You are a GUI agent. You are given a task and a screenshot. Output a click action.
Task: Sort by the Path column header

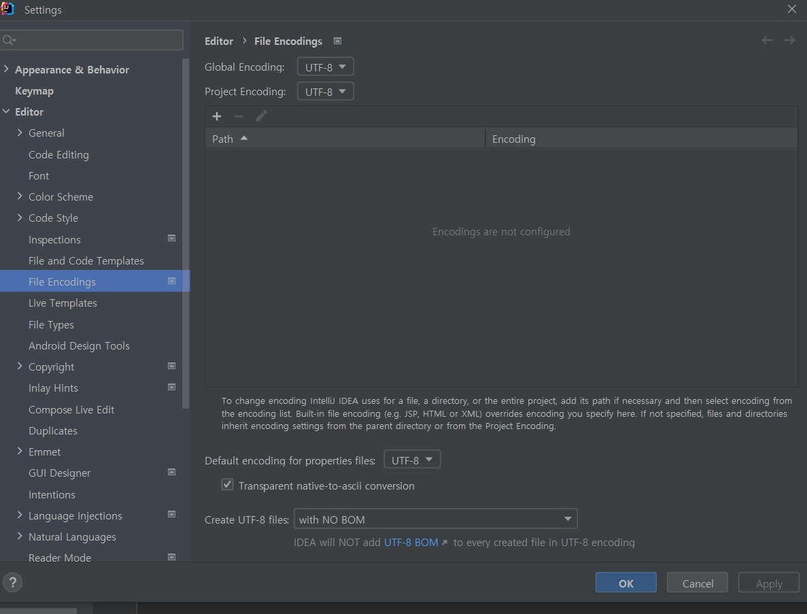coord(345,139)
